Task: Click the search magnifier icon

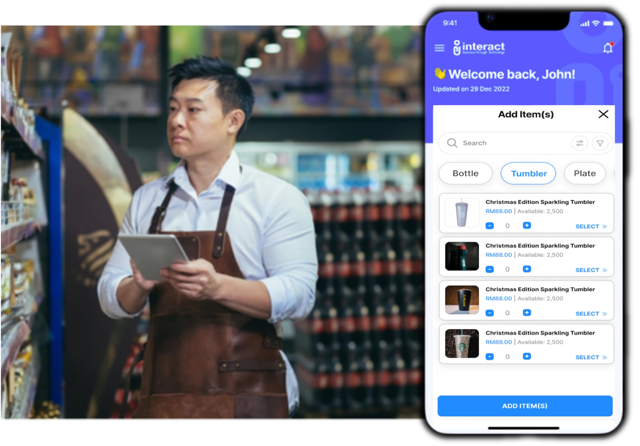Action: (x=452, y=143)
